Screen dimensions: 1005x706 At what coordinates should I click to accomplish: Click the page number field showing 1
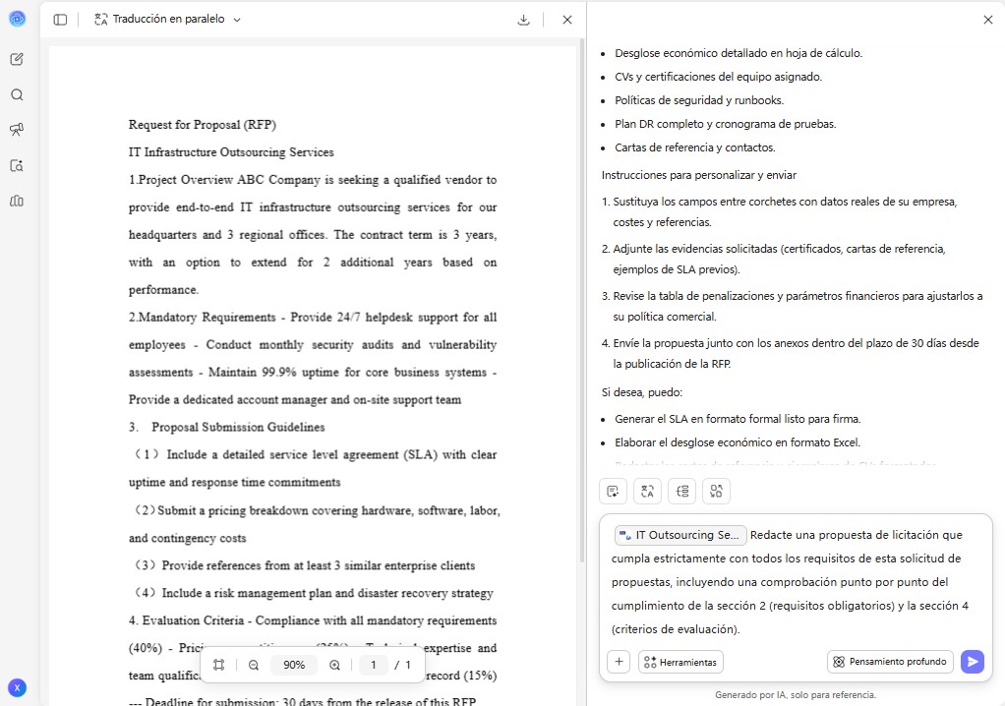click(x=373, y=665)
